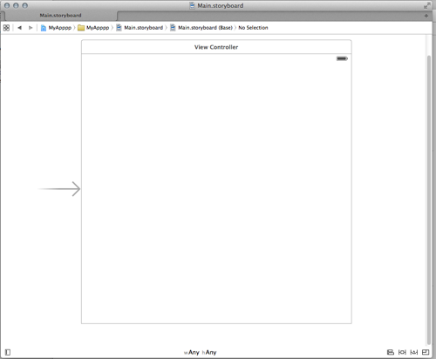Select the View Controller title bar
Screen dimensions: 436x359
(x=216, y=47)
